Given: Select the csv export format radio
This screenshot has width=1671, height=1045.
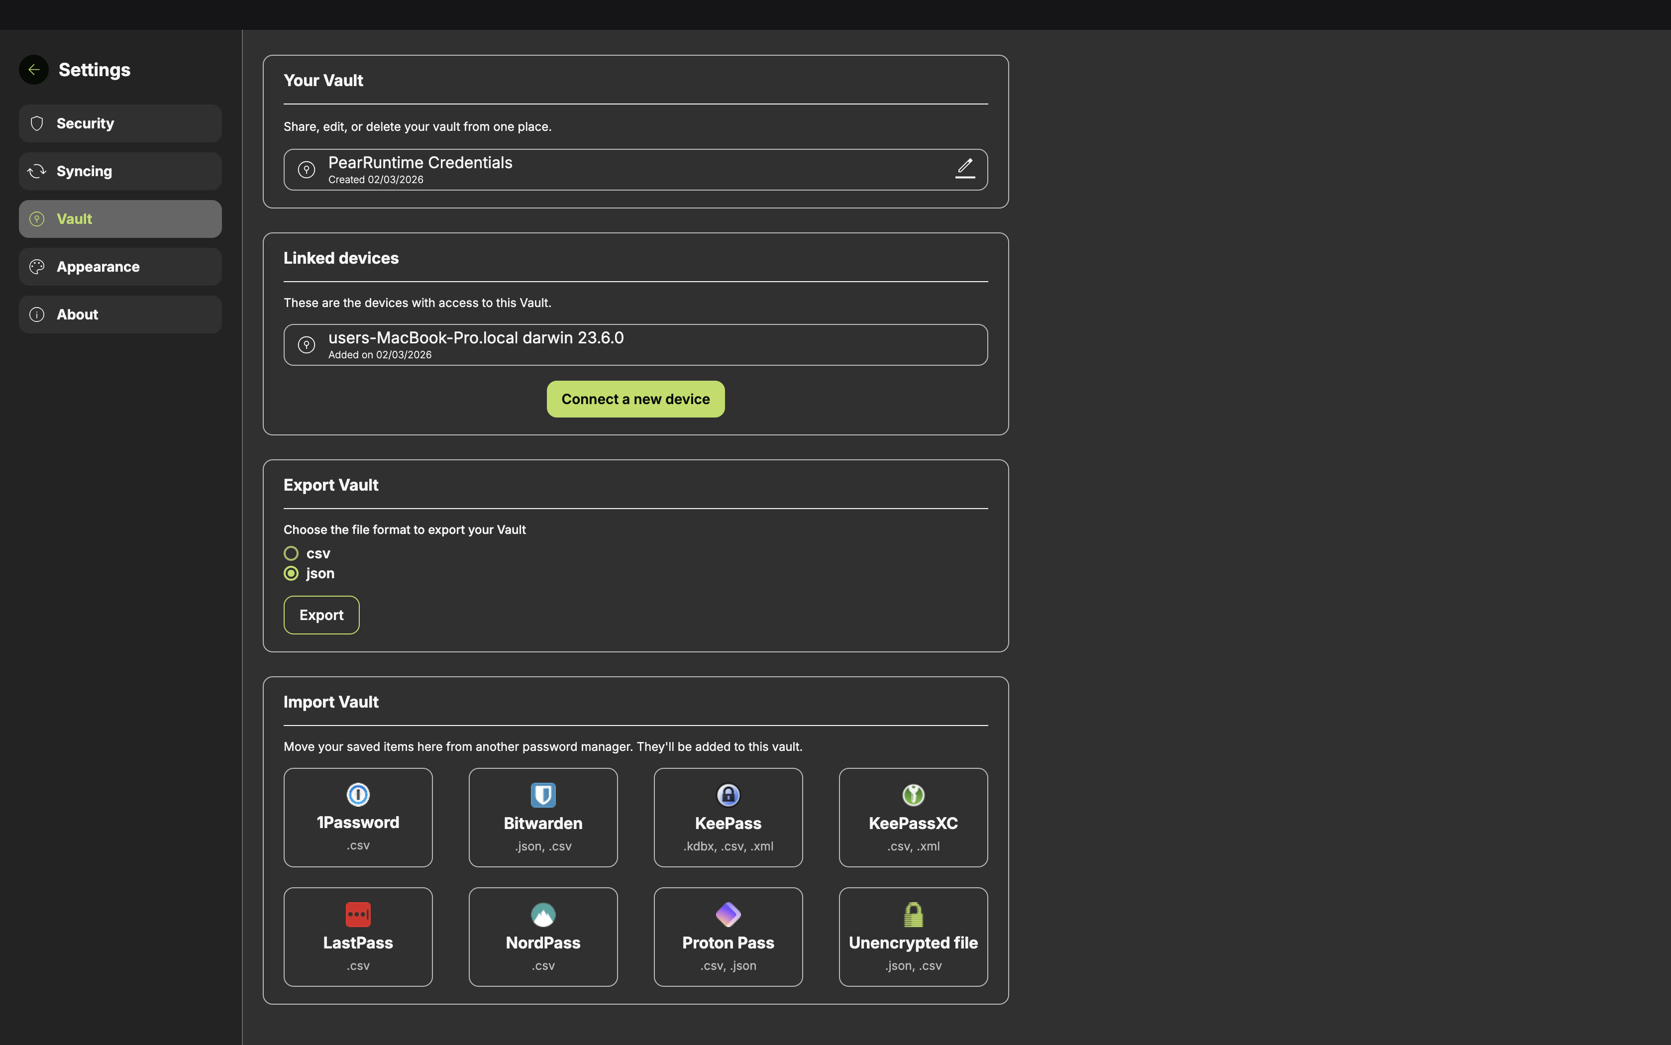Looking at the screenshot, I should point(291,553).
